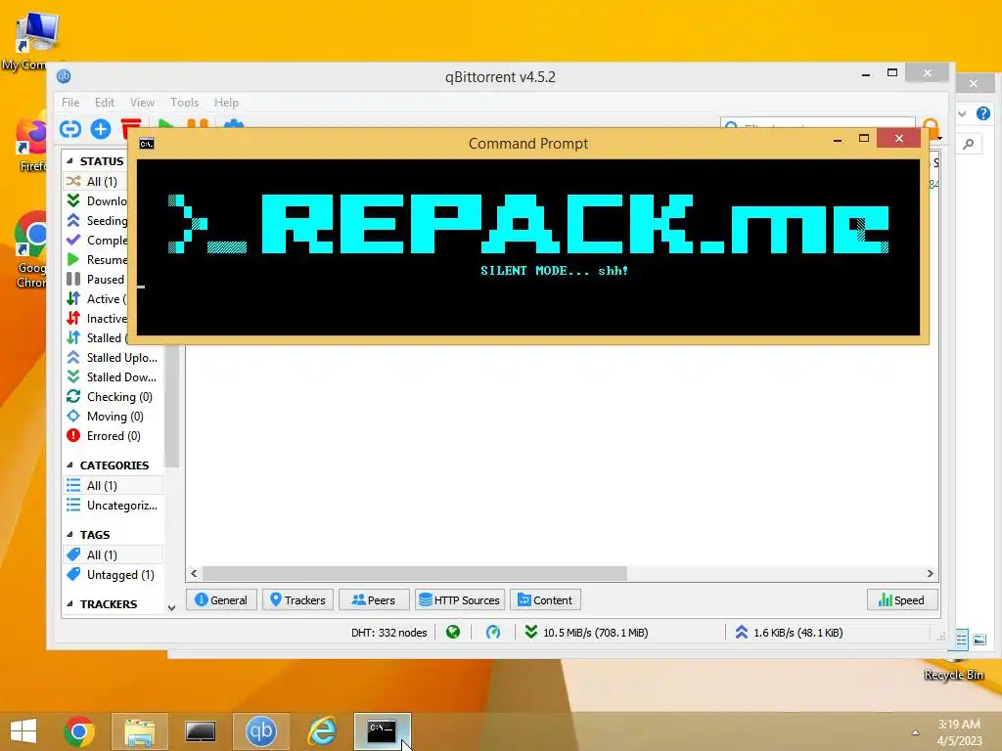1002x751 pixels.
Task: Click the Command Prompt title bar icon
Action: 147,144
